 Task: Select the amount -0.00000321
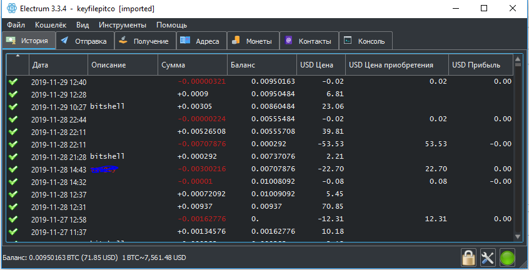[202, 81]
